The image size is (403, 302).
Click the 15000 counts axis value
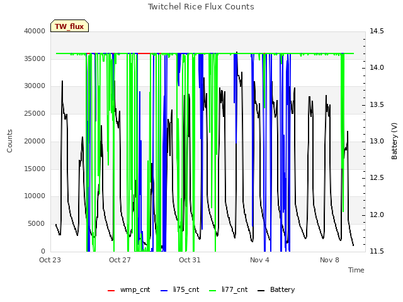(x=35, y=169)
